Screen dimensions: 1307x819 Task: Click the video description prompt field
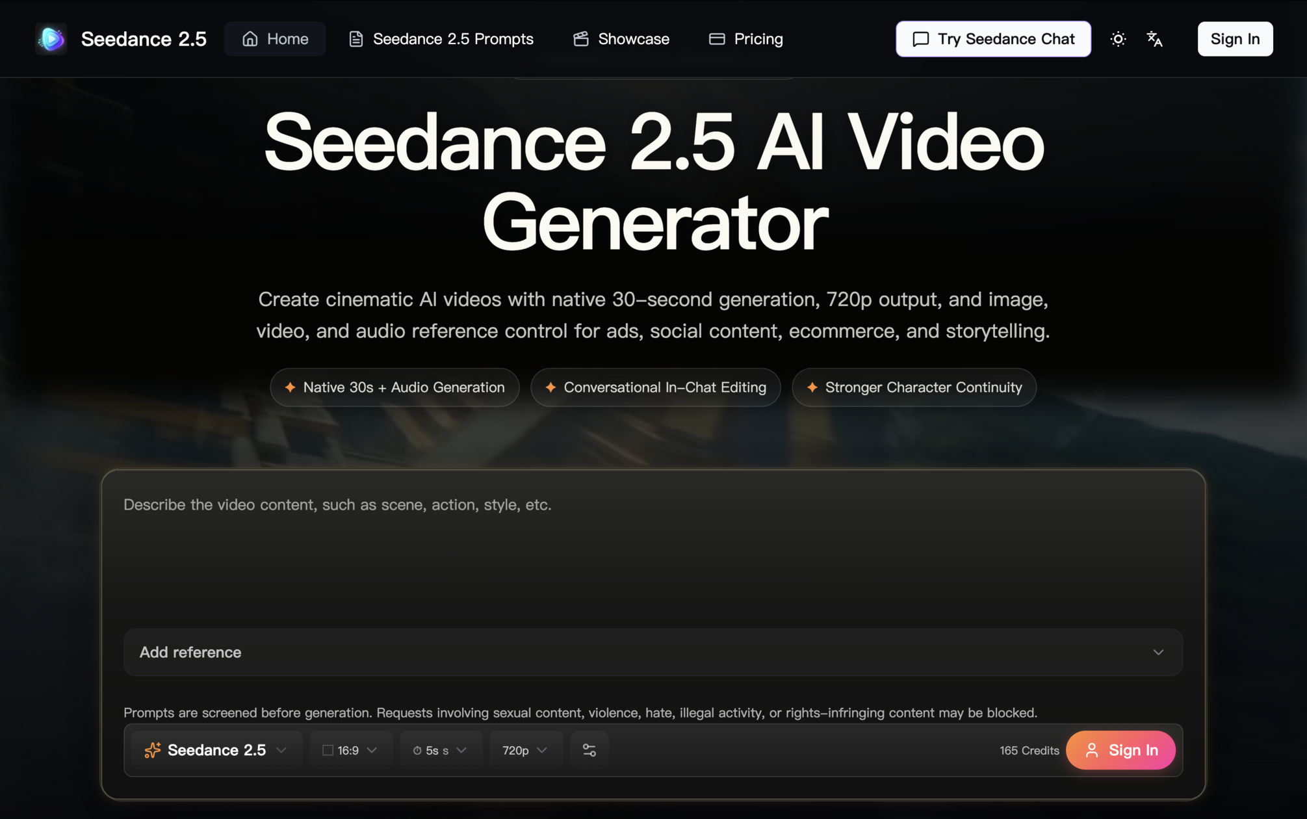click(x=653, y=552)
